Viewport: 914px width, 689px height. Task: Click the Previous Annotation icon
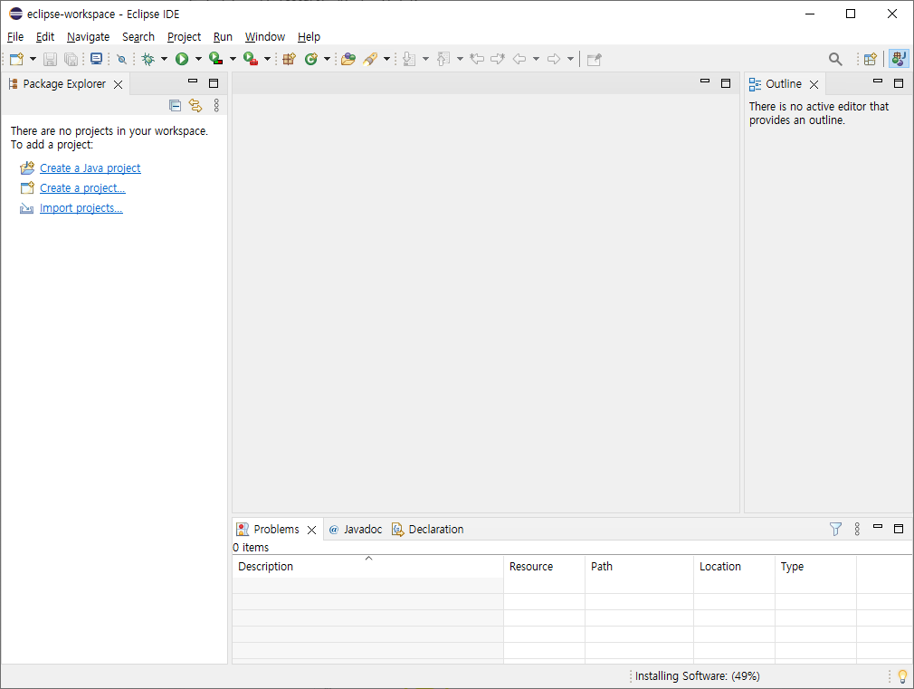point(443,59)
